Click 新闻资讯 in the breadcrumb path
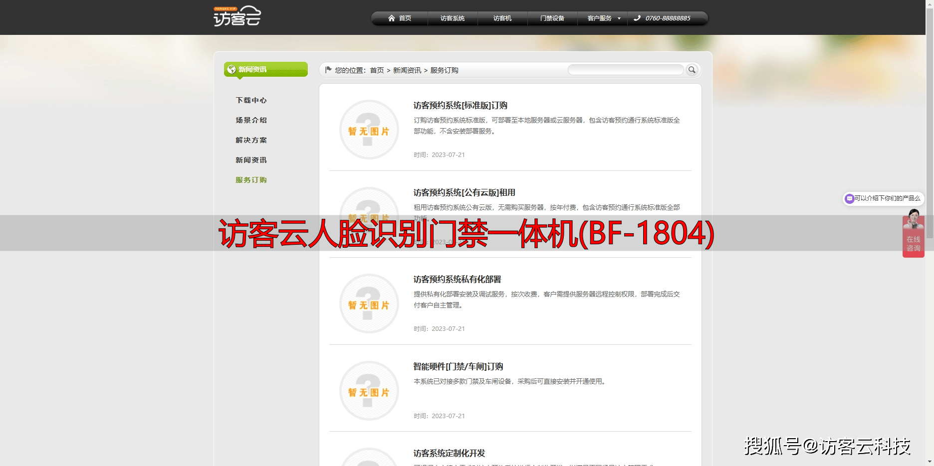 point(407,70)
